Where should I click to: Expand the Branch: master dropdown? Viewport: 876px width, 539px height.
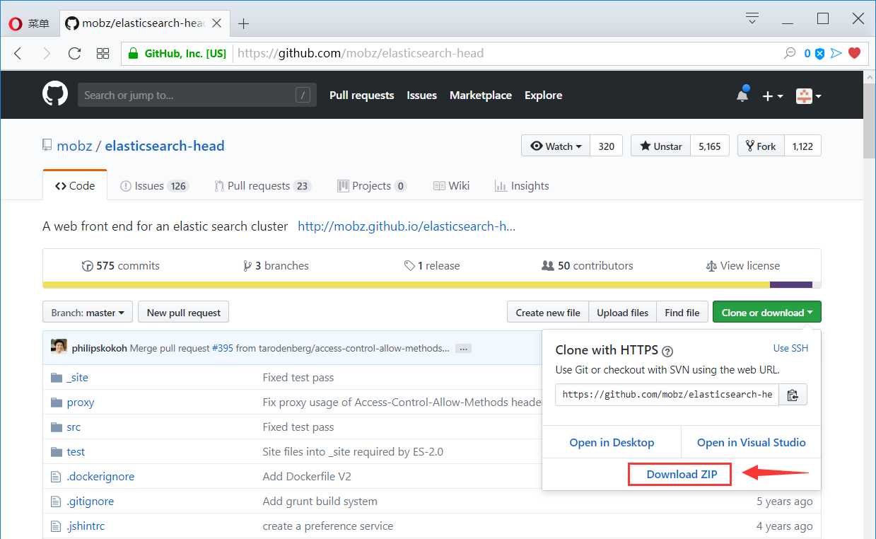click(x=88, y=313)
